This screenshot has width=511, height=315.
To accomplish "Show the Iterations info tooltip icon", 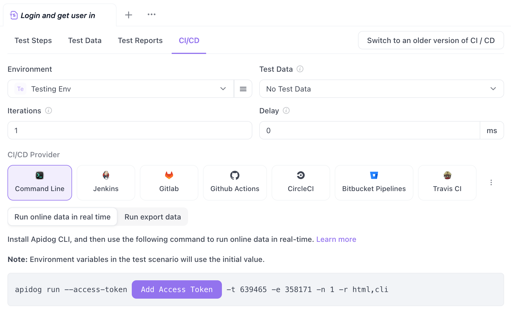I will pos(49,110).
